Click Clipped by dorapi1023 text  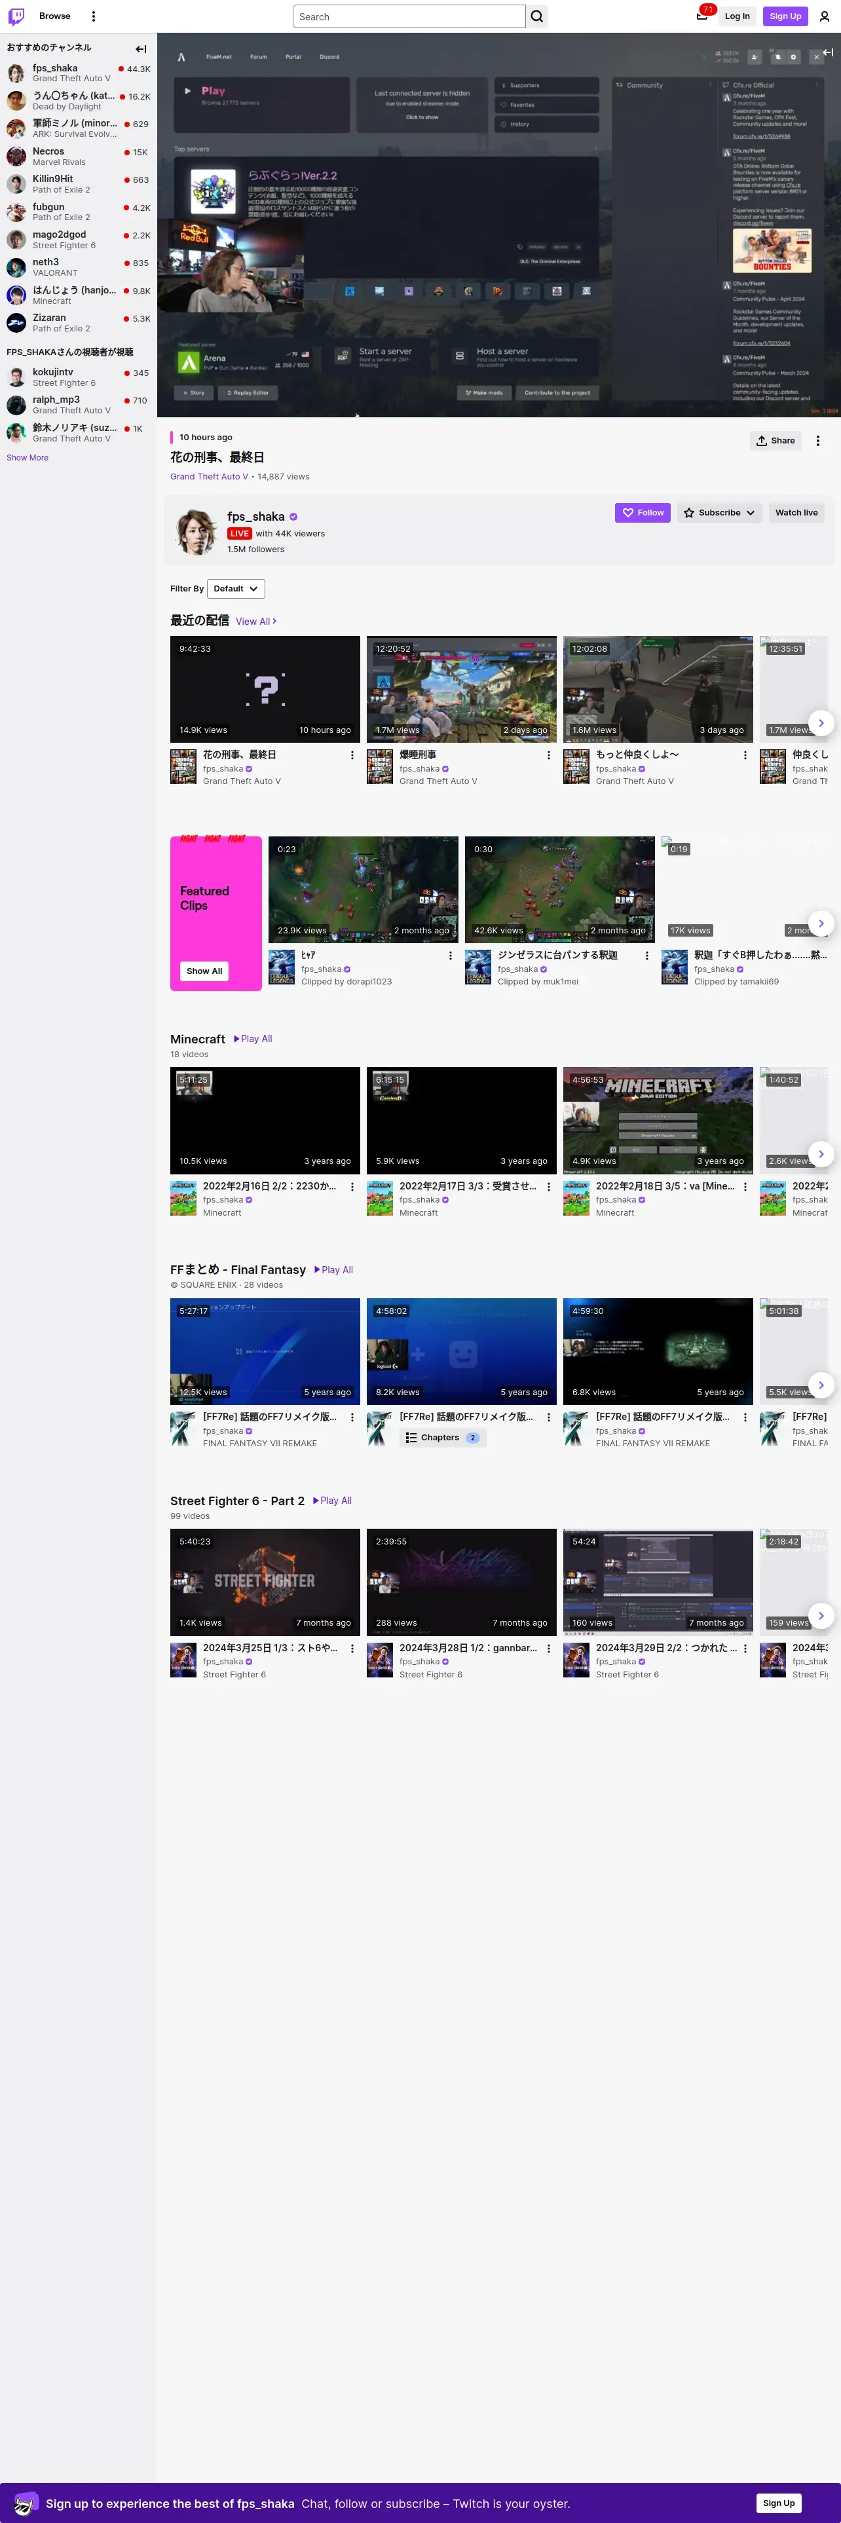coord(346,981)
